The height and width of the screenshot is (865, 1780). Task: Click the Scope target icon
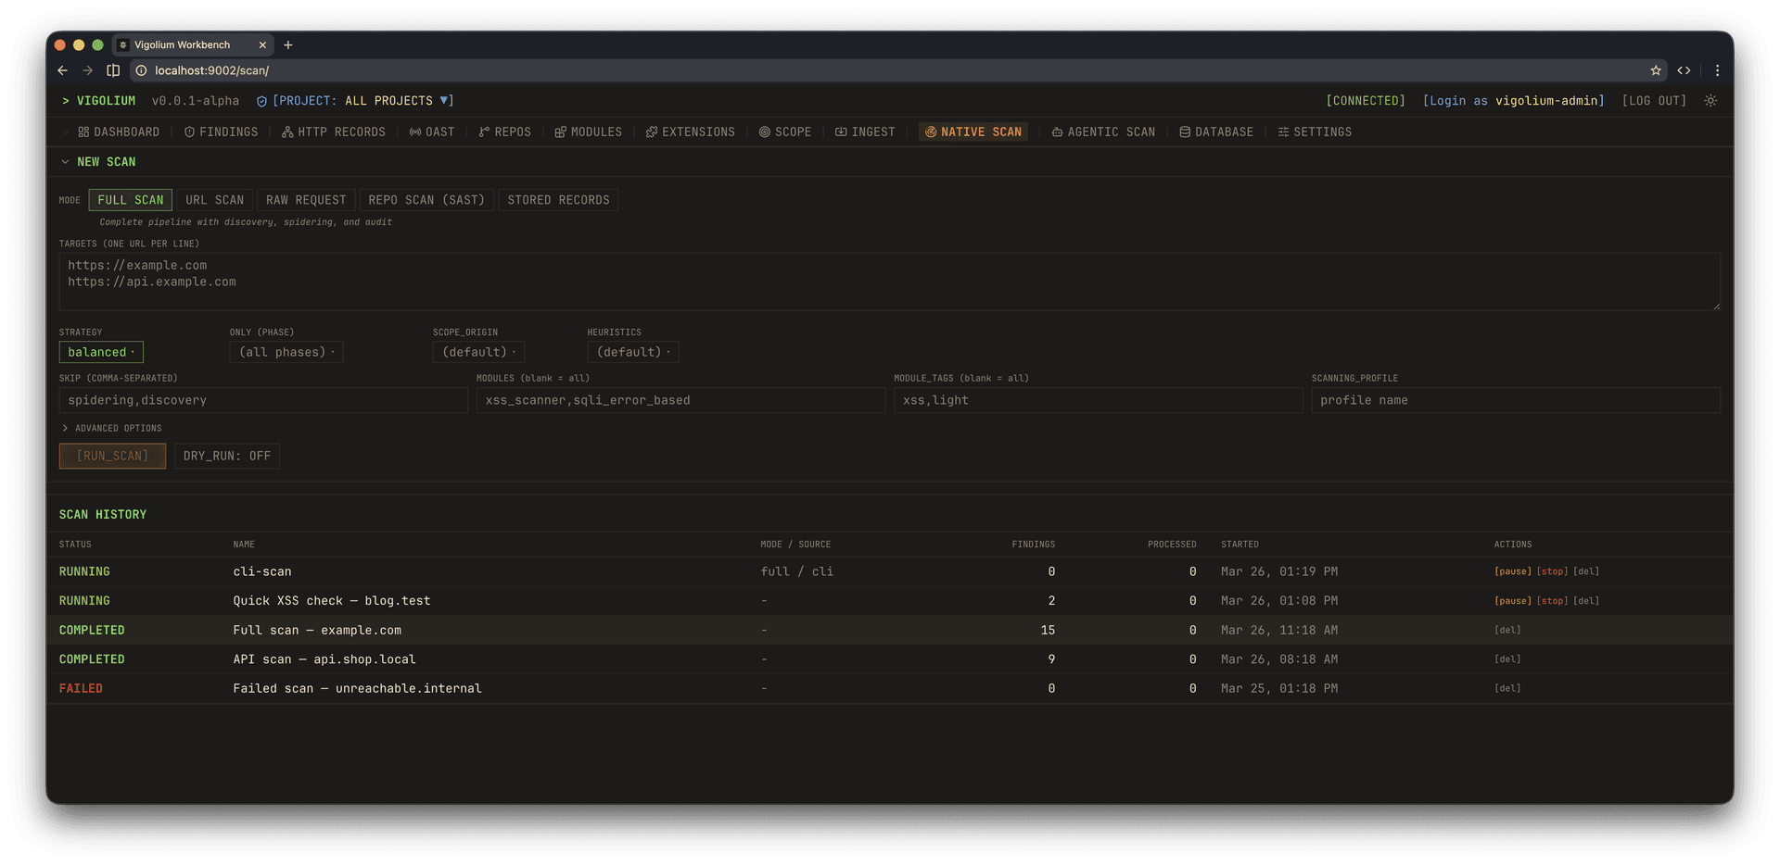click(765, 132)
